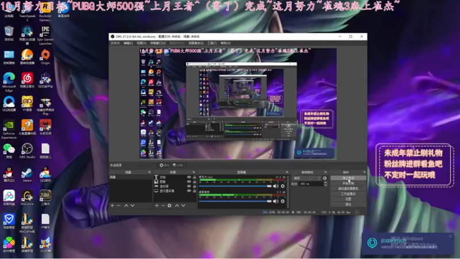Pop out the Sources dock via its header icon
Viewport: 460px width, 259px height.
click(194, 172)
